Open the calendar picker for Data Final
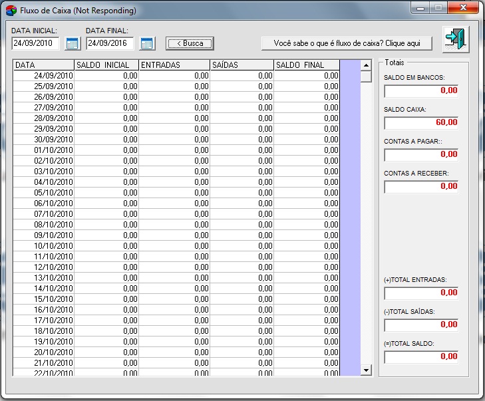Screen dimensions: 485x401 click(x=147, y=44)
